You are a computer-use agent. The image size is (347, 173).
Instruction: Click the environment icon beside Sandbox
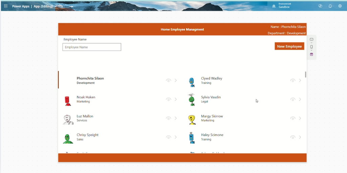click(274, 6)
